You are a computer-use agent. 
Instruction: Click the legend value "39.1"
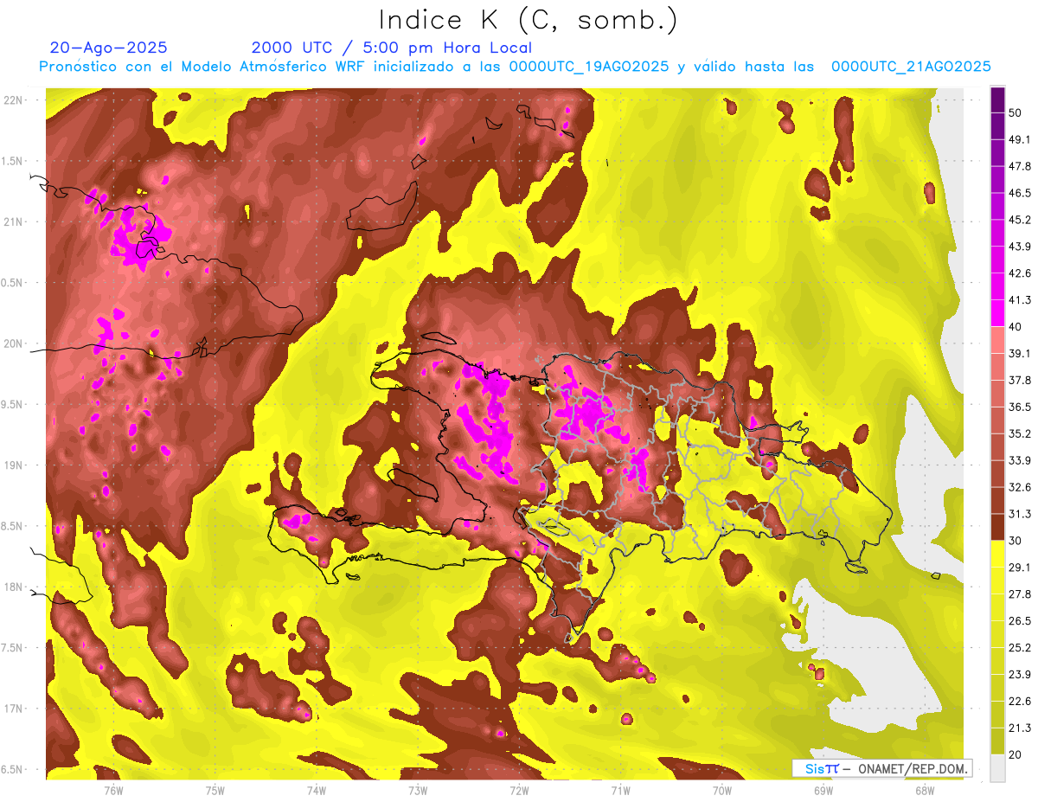click(x=1020, y=354)
